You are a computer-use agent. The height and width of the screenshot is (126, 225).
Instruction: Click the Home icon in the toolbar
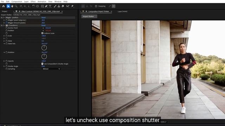click(4, 6)
